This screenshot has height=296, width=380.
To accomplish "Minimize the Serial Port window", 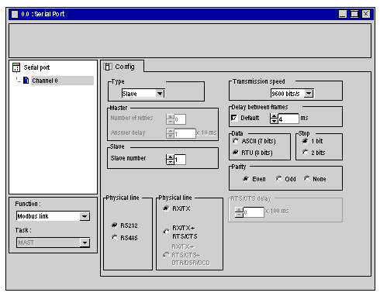I will (343, 14).
